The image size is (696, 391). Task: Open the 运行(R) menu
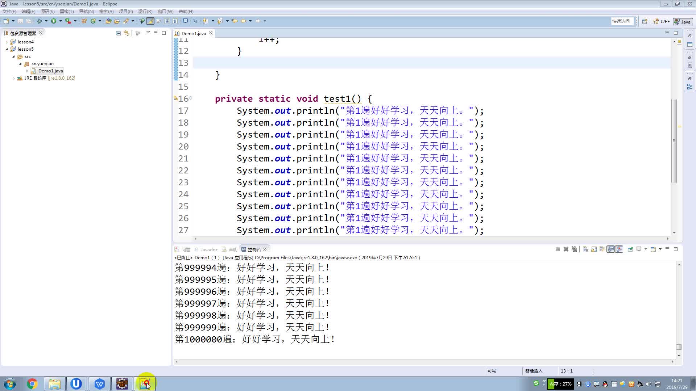(145, 11)
